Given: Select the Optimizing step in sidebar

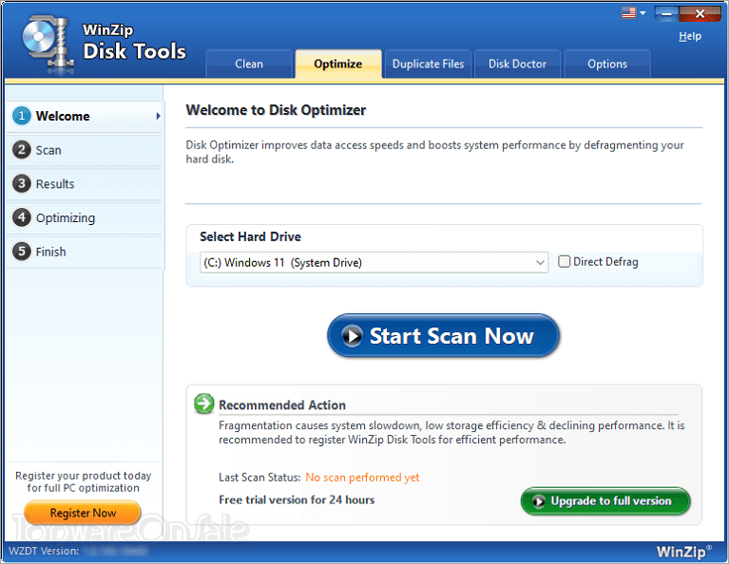Looking at the screenshot, I should pyautogui.click(x=85, y=217).
